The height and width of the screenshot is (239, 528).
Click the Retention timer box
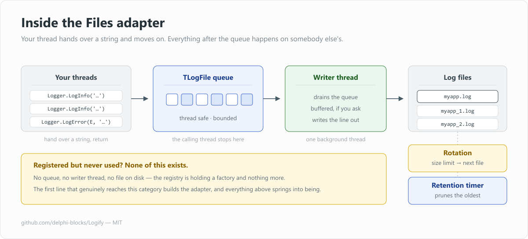point(458,191)
